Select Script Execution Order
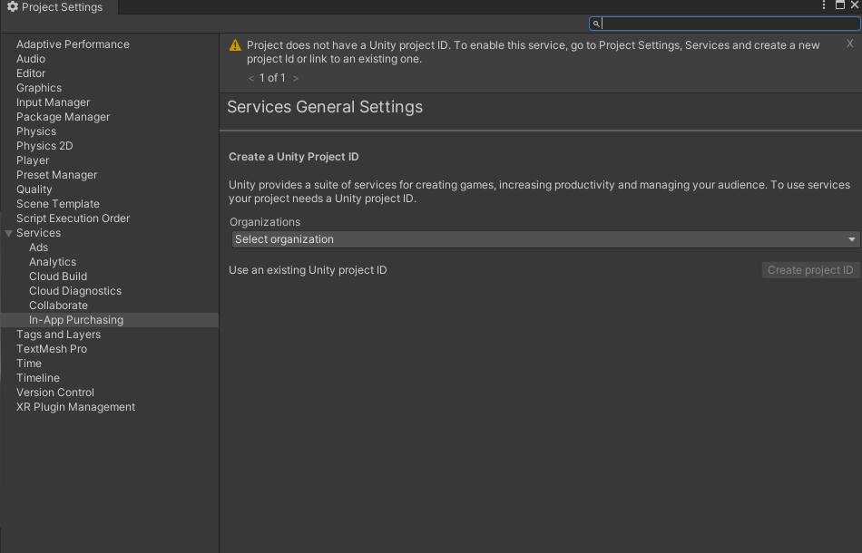Screen dimensions: 862x553 click(x=73, y=218)
